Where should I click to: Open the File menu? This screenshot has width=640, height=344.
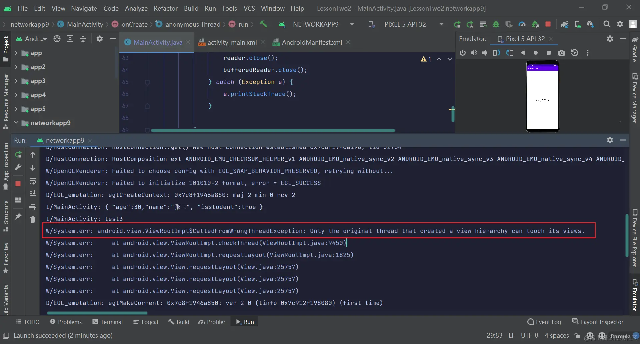pos(22,8)
